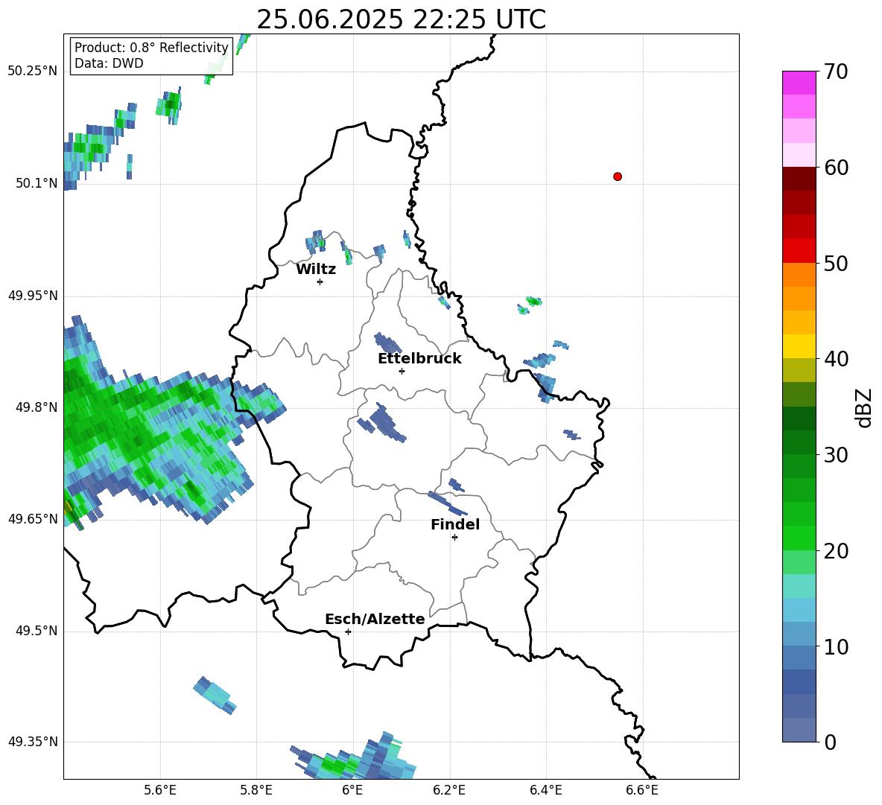Click the light cyan colorbar segment near 15
This screenshot has width=882, height=805.
(x=799, y=586)
